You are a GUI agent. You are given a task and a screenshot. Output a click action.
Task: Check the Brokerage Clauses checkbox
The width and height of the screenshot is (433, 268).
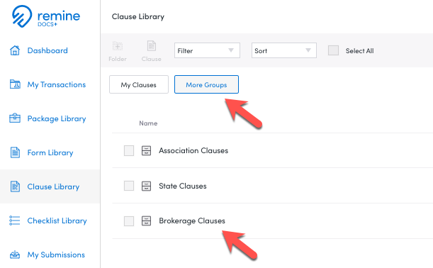(129, 221)
